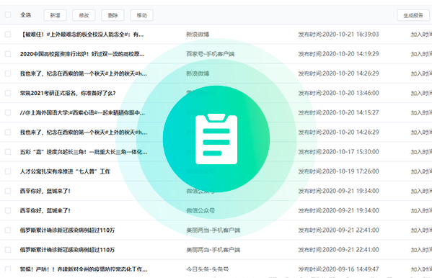This screenshot has height=278, width=432.
Task: Open the 五彩"嘉"速度兴起长三角 title
Action: pos(84,152)
